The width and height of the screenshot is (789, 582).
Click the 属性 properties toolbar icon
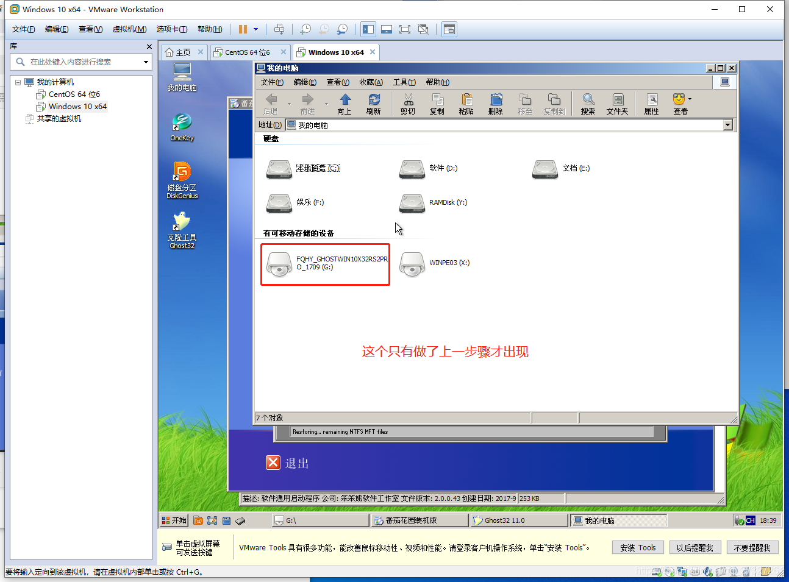[651, 104]
